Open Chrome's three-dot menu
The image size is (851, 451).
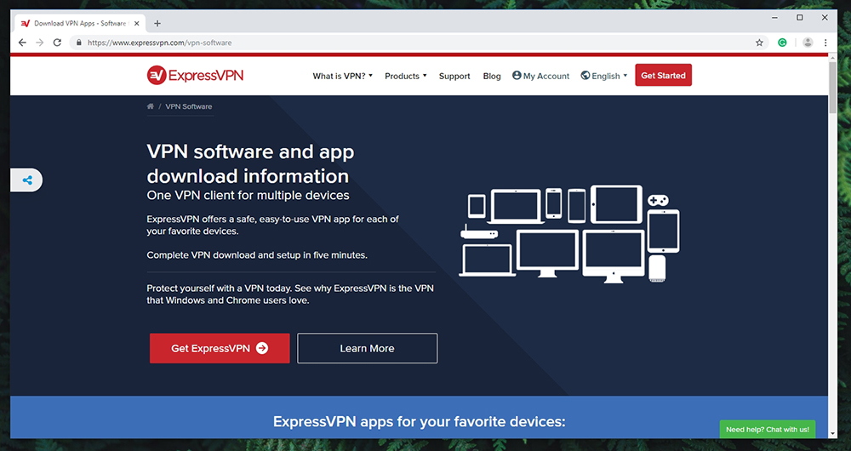825,43
